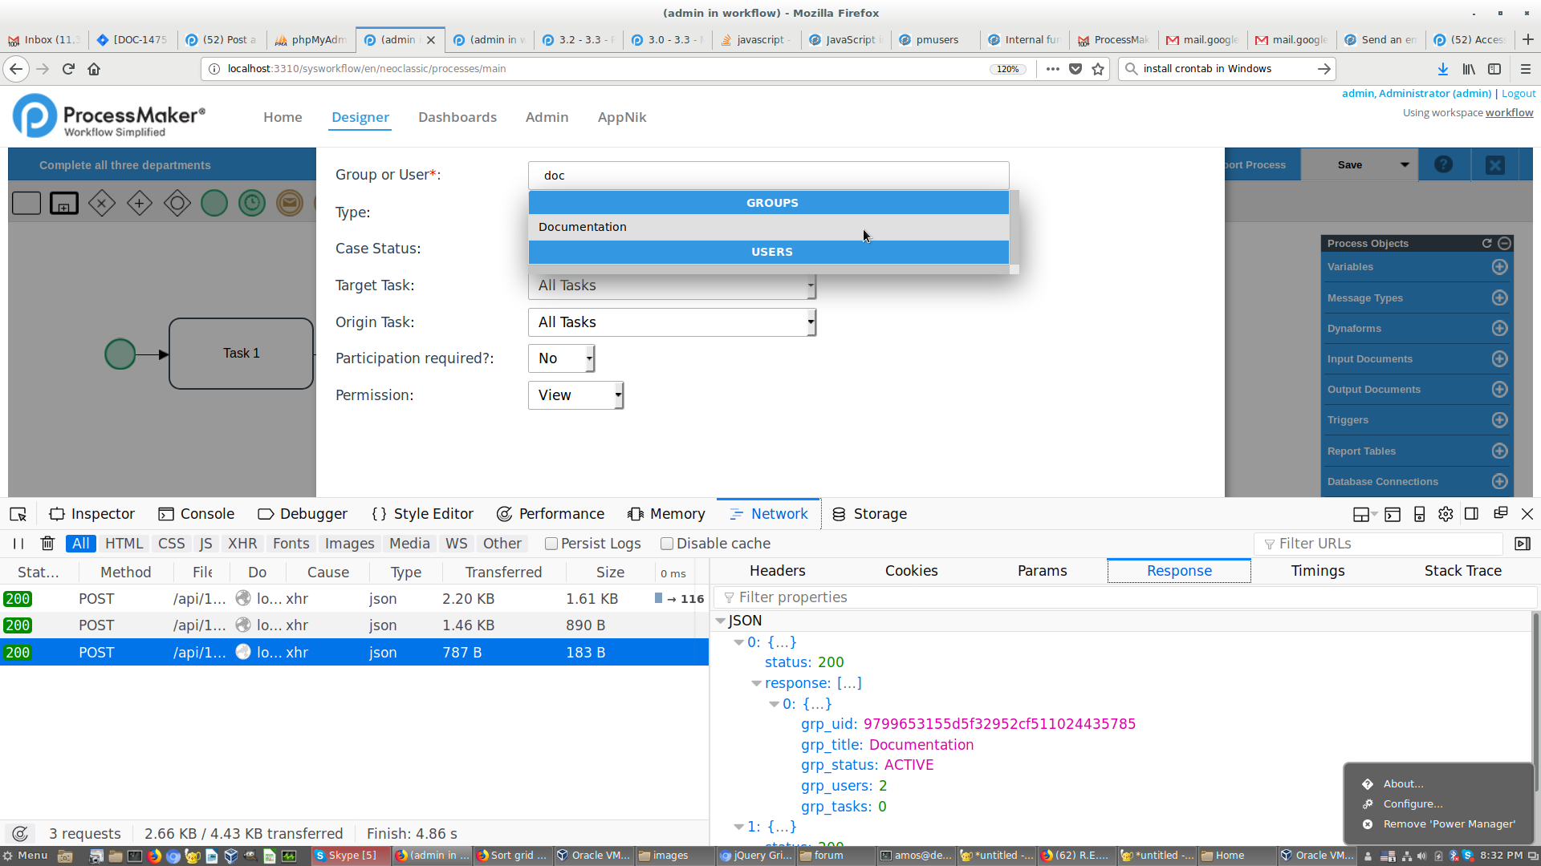Expand the Target Task dropdown
Screen dimensions: 1541x866
[811, 285]
